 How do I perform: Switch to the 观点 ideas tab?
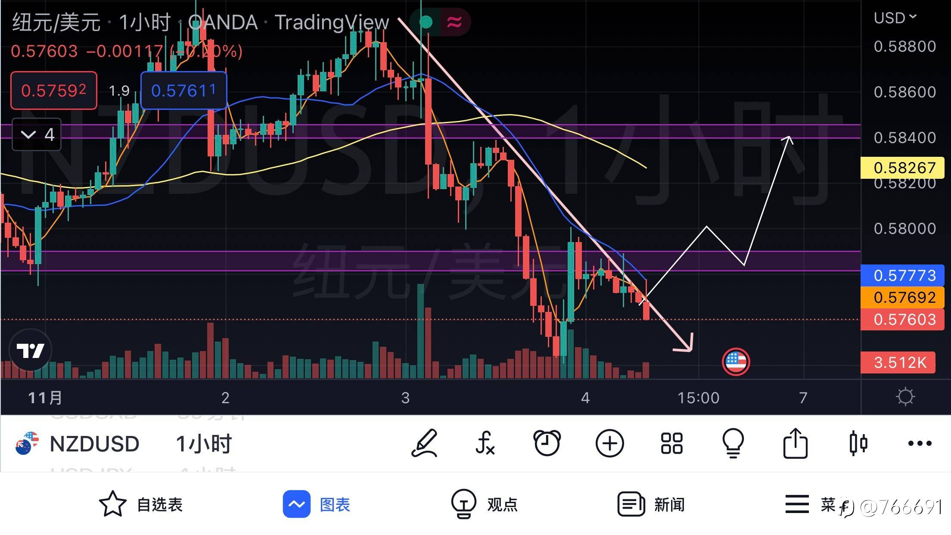pyautogui.click(x=485, y=504)
